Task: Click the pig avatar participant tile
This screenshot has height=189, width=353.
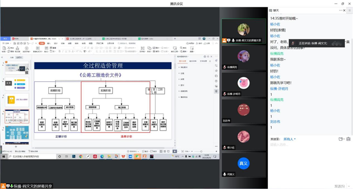Action: [244, 85]
